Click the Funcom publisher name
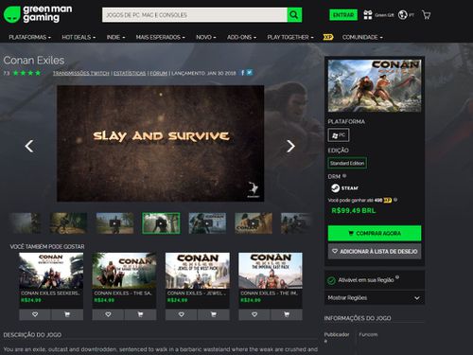This screenshot has width=473, height=355. coord(368,334)
